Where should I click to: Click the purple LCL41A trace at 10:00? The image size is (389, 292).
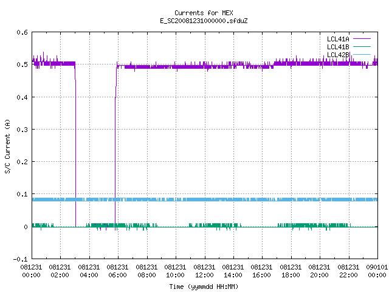click(176, 66)
